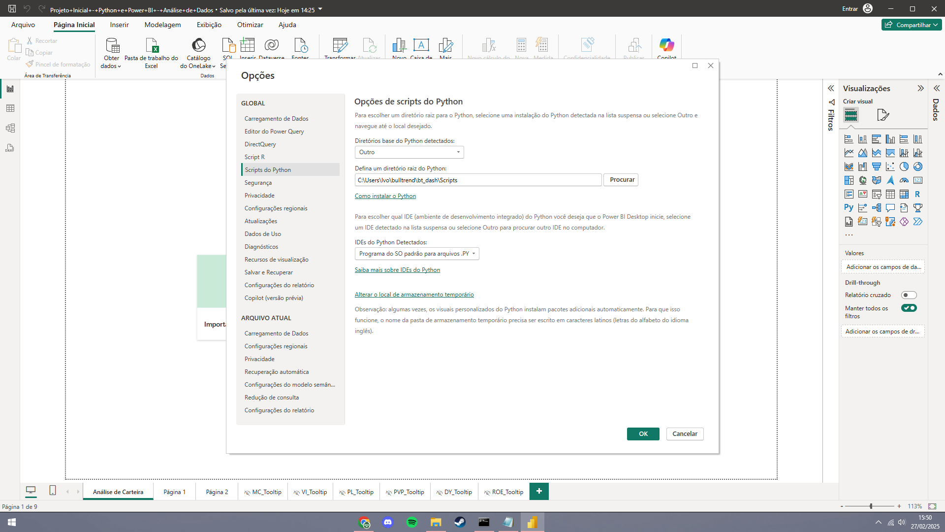
Task: Pick the funnel chart visual
Action: coord(877,166)
